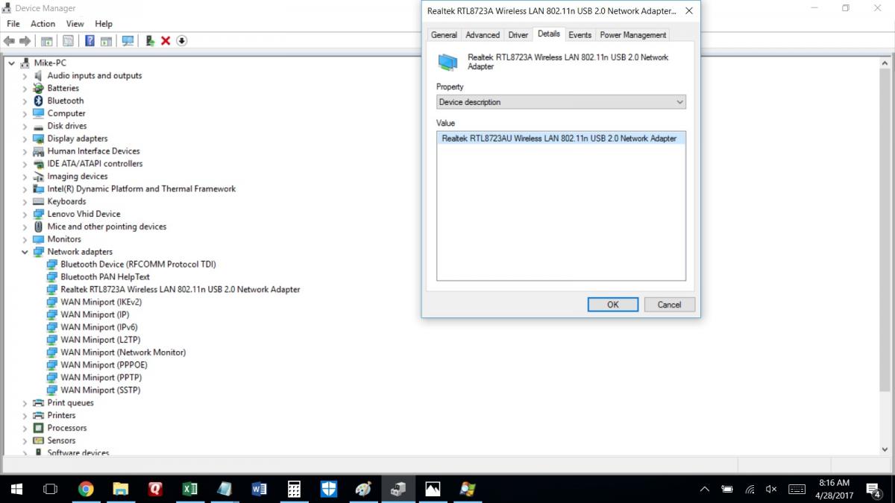Click the Help question mark toolbar icon
Viewport: 895px width, 503px height.
click(89, 41)
